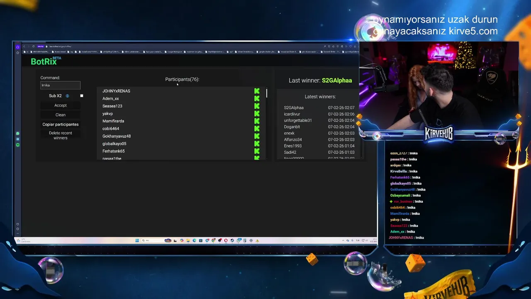The width and height of the screenshot is (531, 299).
Task: Click the Participants(76) heading
Action: [x=182, y=79]
